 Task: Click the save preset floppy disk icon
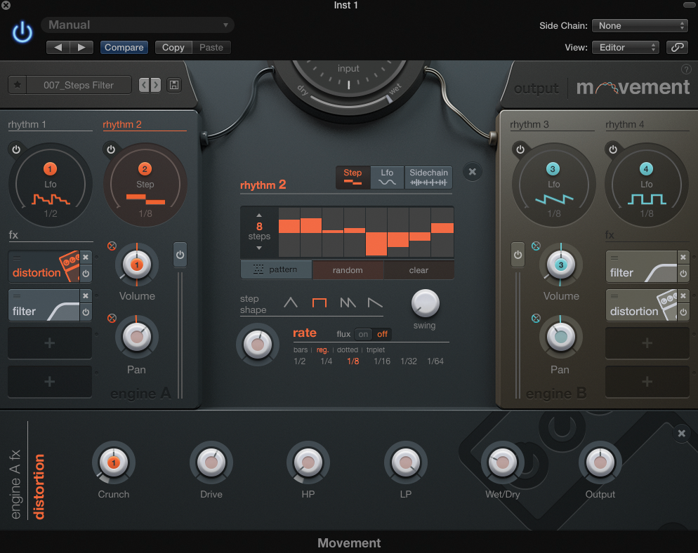(174, 85)
